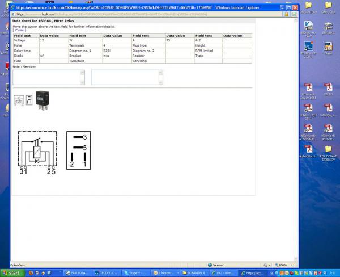Switch to the DOBAVITELJI taskbar window
340x277 pixels.
pos(195,273)
